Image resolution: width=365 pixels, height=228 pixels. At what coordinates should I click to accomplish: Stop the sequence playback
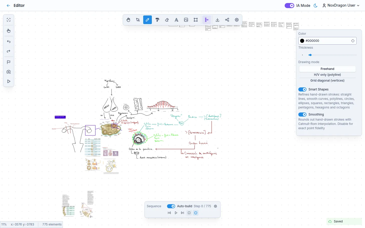(189, 213)
